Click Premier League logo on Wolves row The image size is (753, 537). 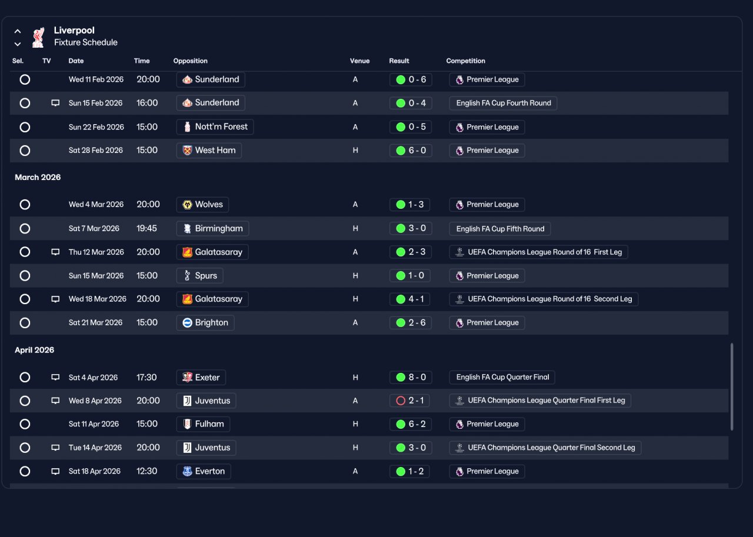[459, 205]
